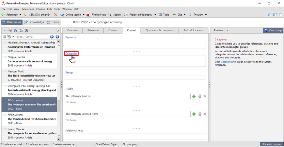
Task: Remove link X in 'This reference links to'
Action: tap(205, 96)
